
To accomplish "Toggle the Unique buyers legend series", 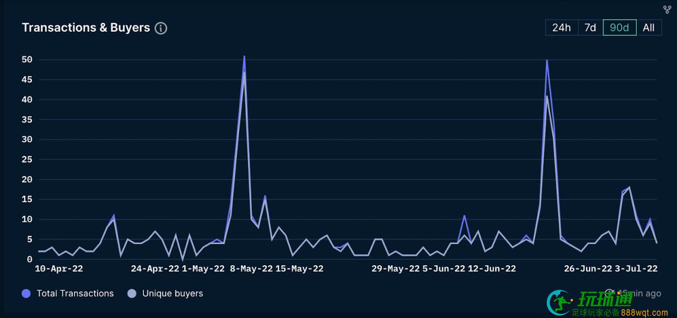I will [x=166, y=293].
